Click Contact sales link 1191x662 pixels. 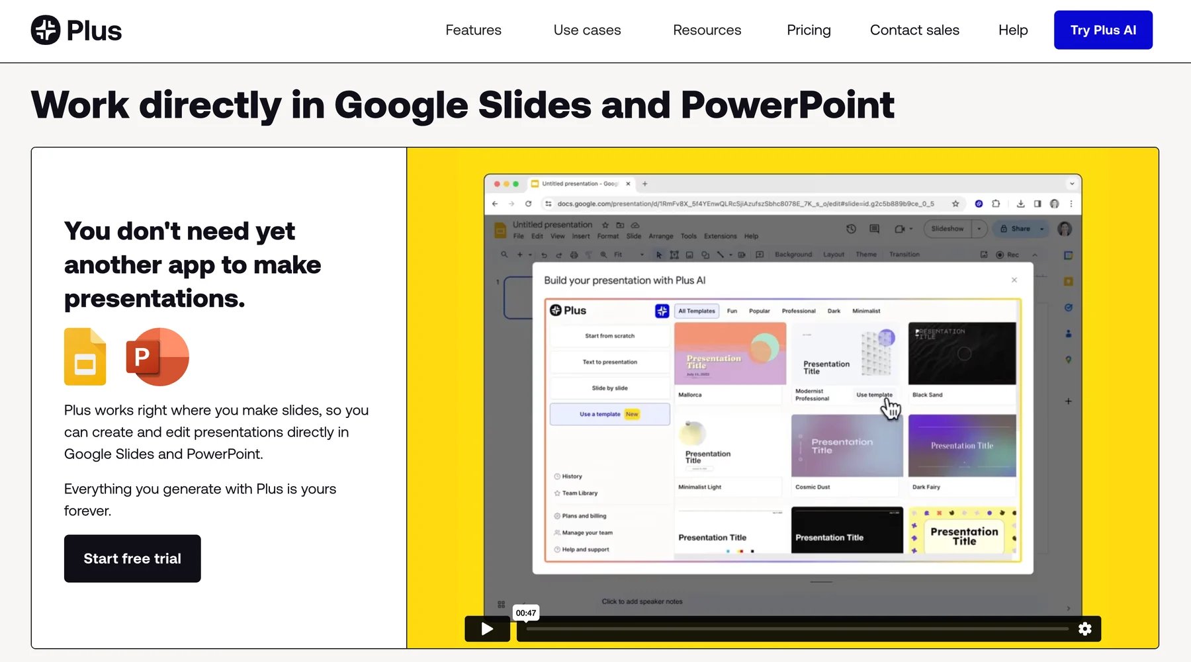point(914,30)
